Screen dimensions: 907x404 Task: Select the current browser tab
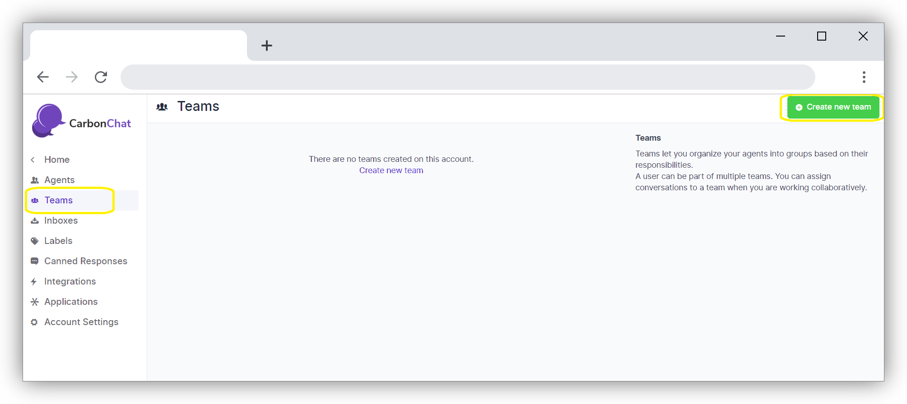[138, 45]
